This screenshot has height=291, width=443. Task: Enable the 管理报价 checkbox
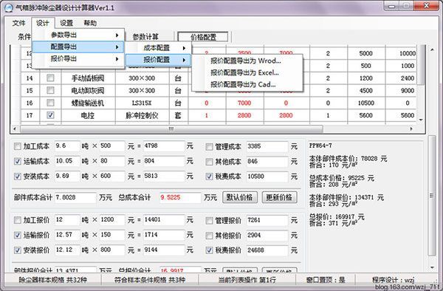tap(209, 220)
